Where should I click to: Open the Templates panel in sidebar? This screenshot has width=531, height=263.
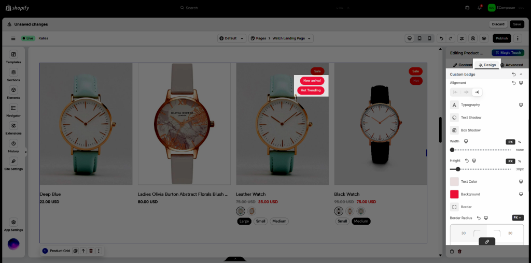13,57
